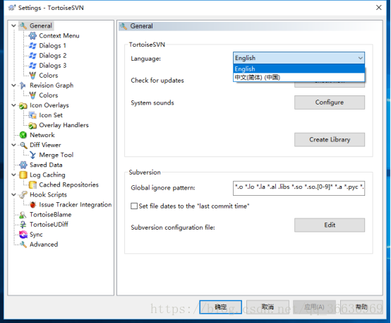The image size is (391, 323).
Task: Close the Settings window
Action: pos(379,8)
